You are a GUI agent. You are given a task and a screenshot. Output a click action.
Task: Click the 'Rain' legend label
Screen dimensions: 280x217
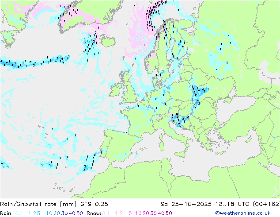6,213
